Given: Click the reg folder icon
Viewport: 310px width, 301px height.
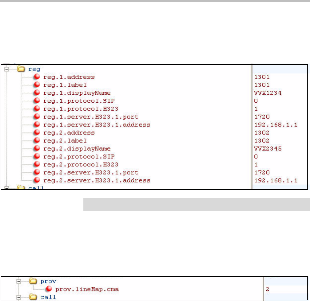Looking at the screenshot, I should pyautogui.click(x=22, y=69).
